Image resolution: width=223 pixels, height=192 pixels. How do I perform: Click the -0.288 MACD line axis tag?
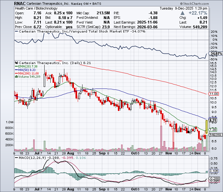coord(214,179)
